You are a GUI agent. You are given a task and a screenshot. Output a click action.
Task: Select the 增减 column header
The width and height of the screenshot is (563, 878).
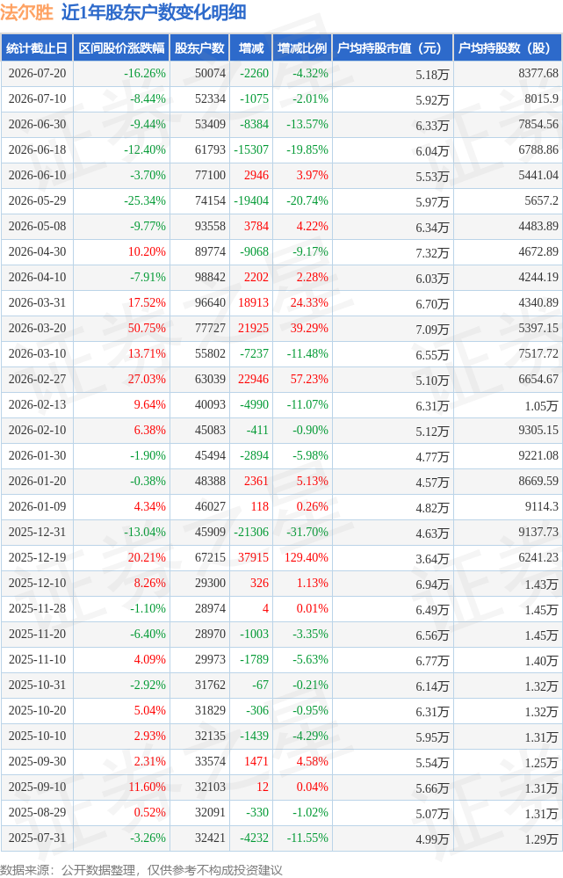[251, 48]
